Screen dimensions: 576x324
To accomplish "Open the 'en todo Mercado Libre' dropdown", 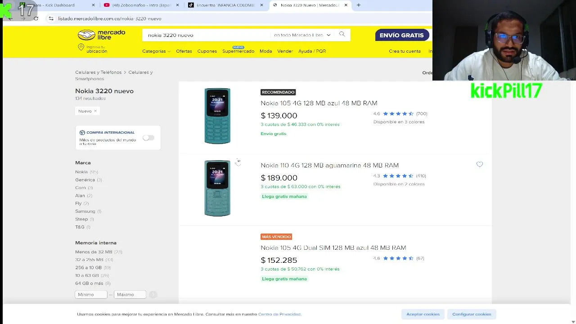I will [302, 35].
